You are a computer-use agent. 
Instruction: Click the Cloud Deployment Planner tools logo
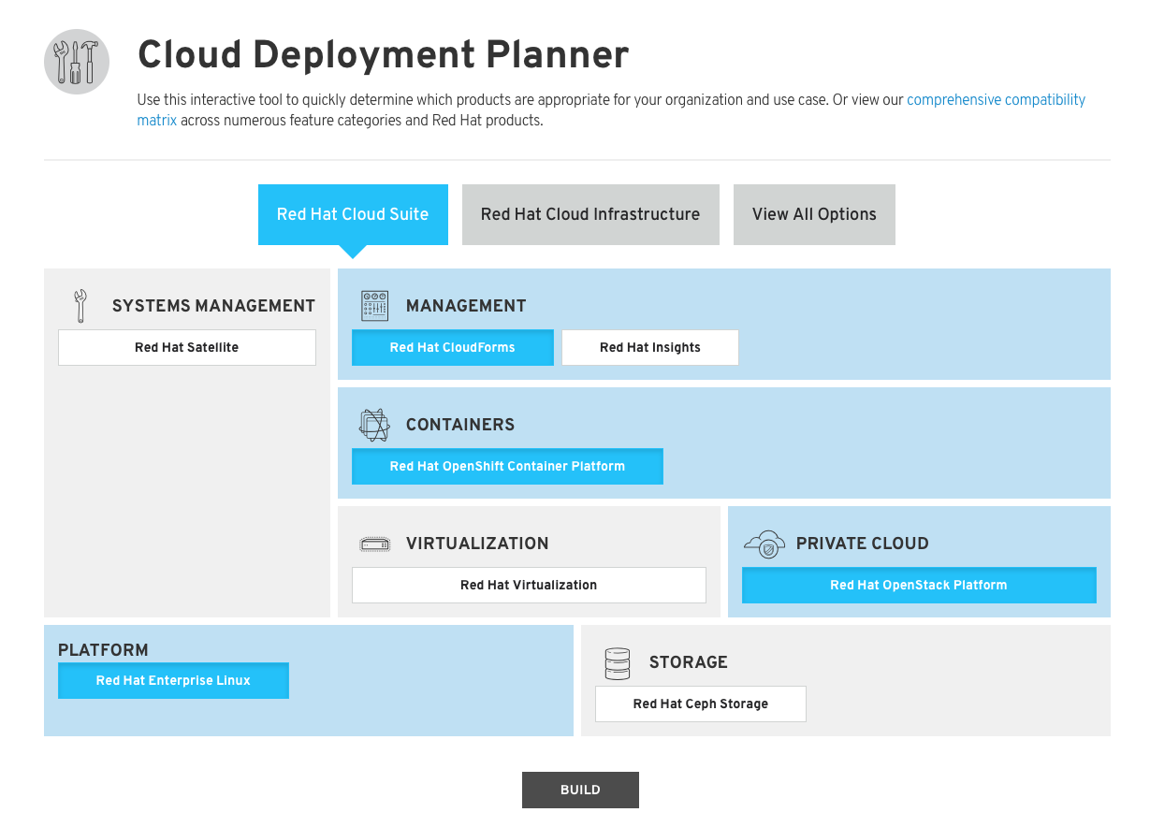[x=76, y=61]
